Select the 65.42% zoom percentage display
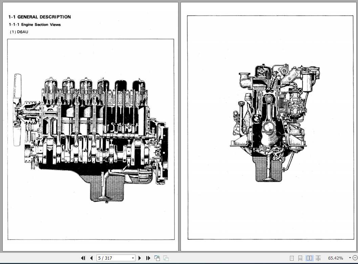 (x=335, y=258)
